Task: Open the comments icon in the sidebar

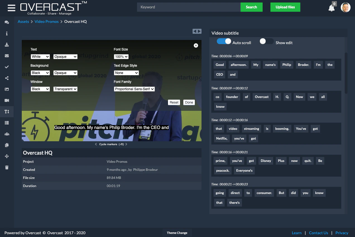Action: click(7, 22)
